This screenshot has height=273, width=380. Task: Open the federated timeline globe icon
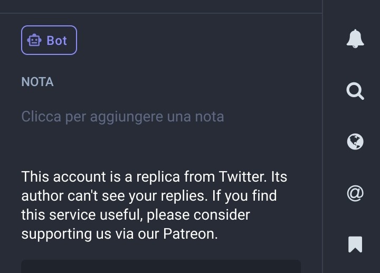click(x=355, y=142)
